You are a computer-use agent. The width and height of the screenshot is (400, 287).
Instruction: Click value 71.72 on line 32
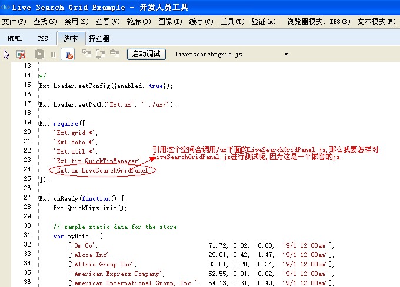click(x=217, y=245)
